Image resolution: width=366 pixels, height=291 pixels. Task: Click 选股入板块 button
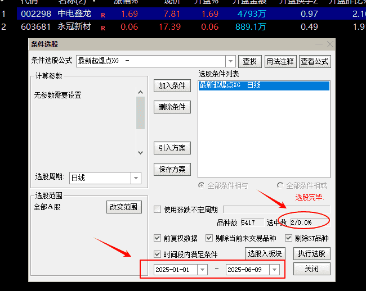pyautogui.click(x=265, y=253)
